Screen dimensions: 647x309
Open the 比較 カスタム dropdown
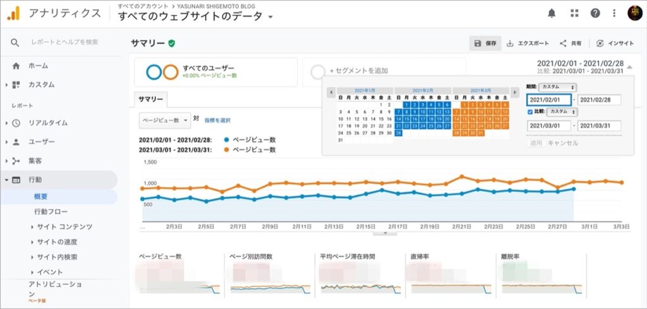pyautogui.click(x=561, y=112)
